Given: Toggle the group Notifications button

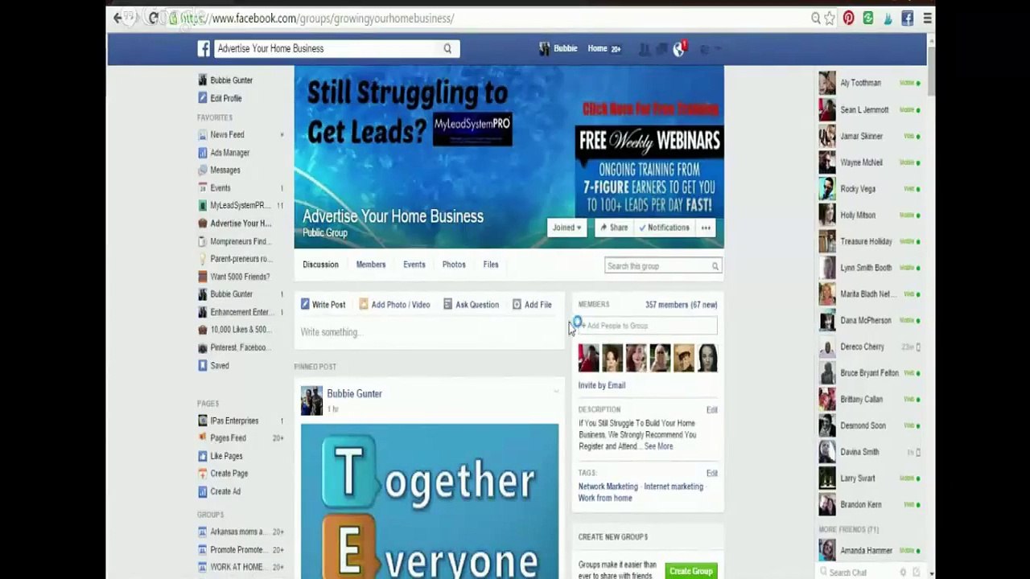Looking at the screenshot, I should (664, 228).
